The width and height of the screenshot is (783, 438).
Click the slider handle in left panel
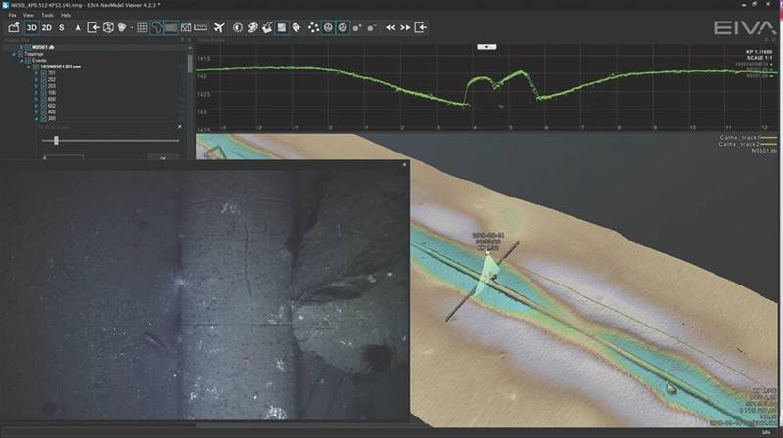pos(56,141)
